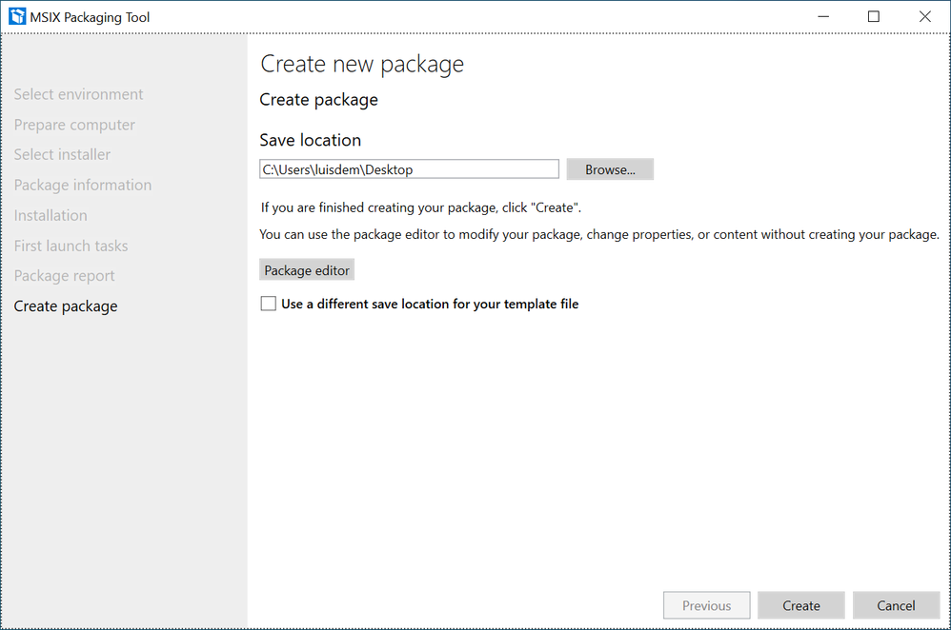This screenshot has height=630, width=951.
Task: Switch to Select installer step
Action: [62, 154]
